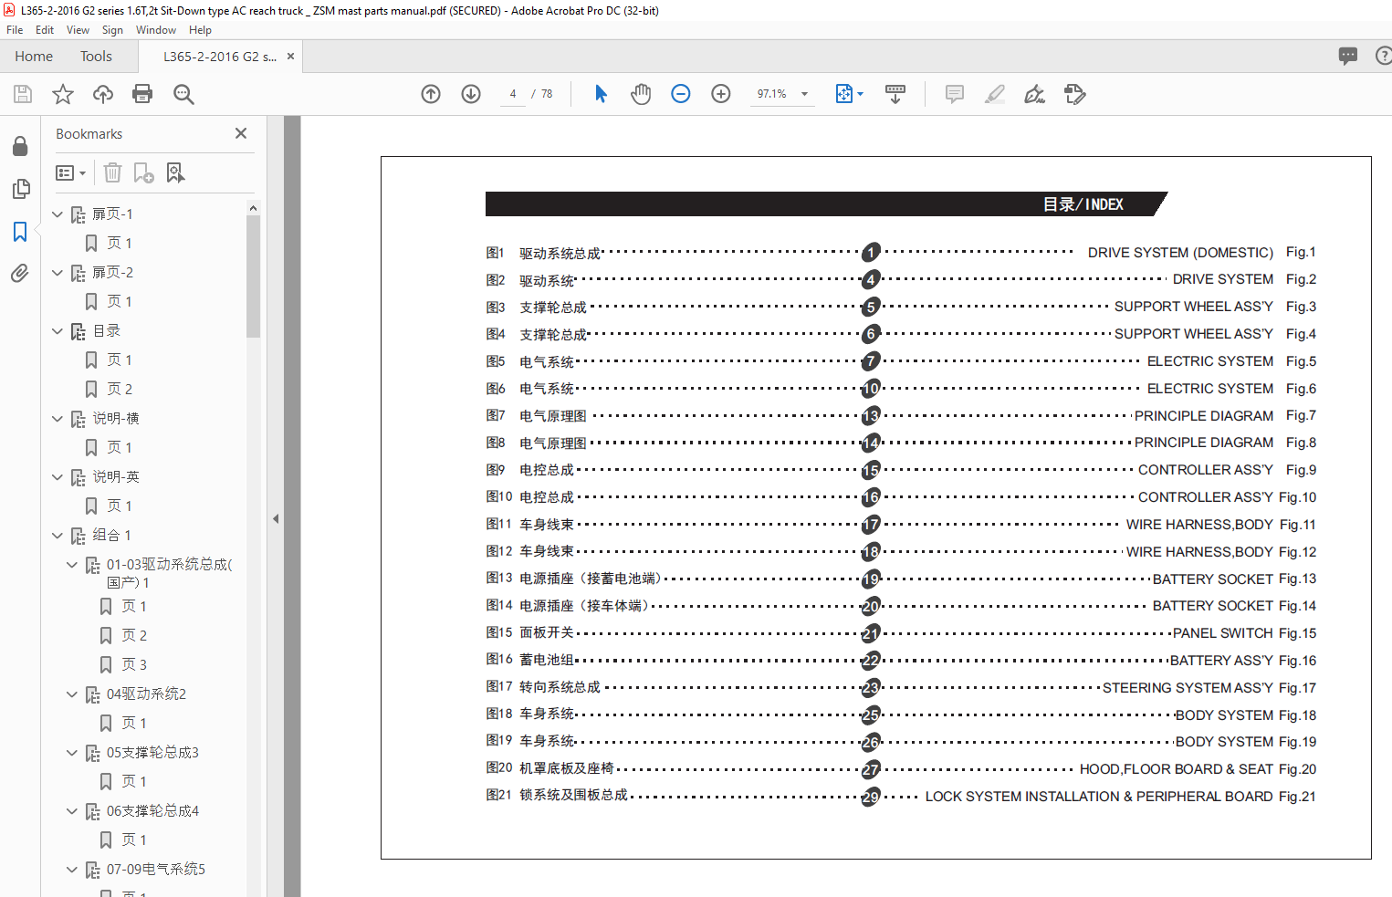
Task: Add a sticky note comment
Action: pos(955,94)
